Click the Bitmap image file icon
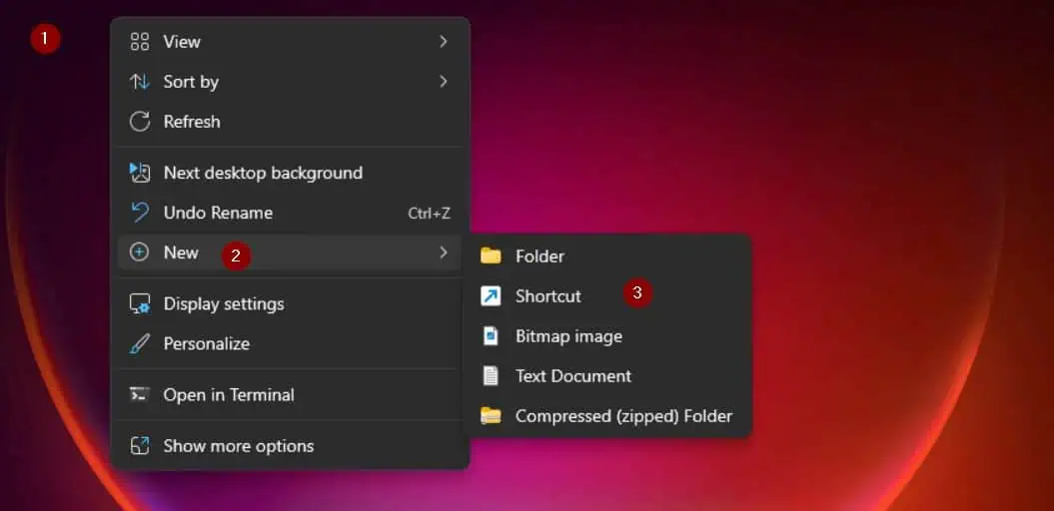This screenshot has width=1054, height=511. 491,335
